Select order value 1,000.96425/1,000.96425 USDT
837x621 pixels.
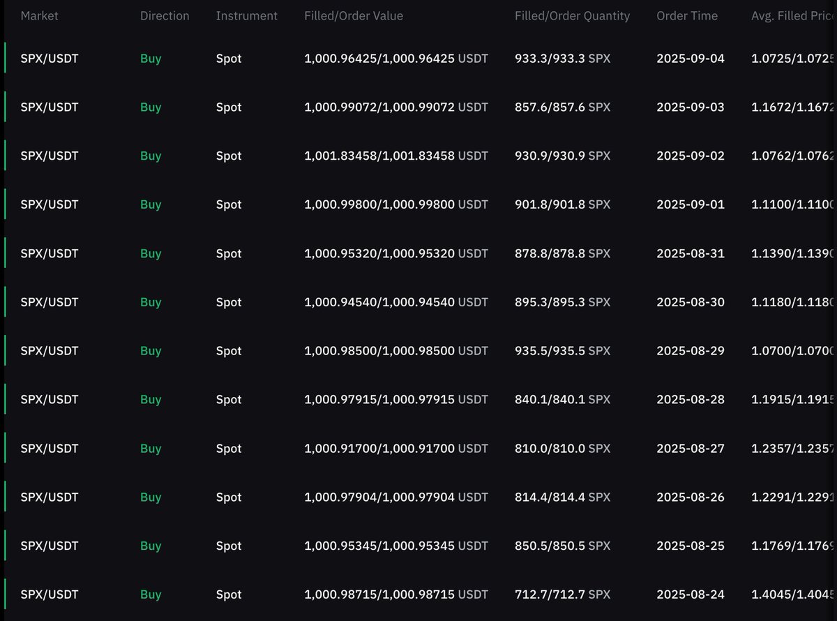(x=396, y=59)
